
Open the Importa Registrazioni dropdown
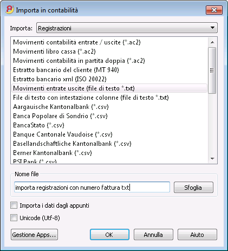coord(127,28)
